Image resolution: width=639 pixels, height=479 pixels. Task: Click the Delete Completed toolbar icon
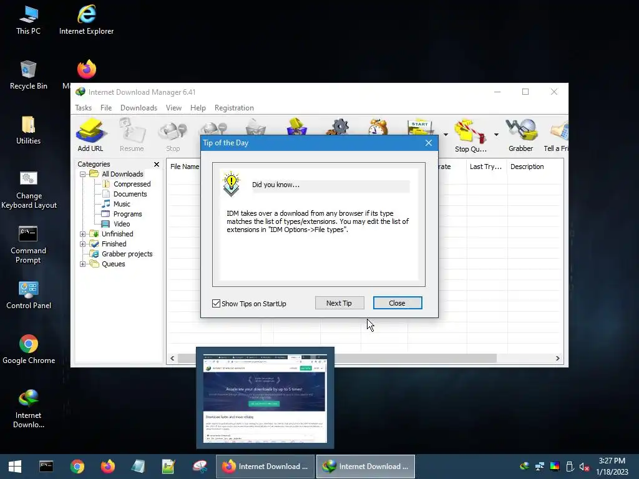pyautogui.click(x=297, y=127)
